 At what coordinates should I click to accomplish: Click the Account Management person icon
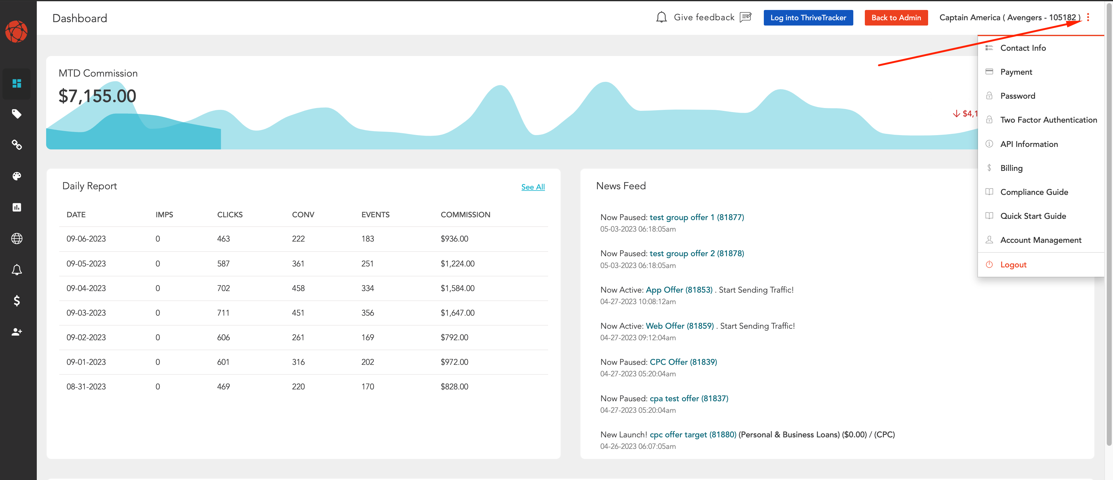click(989, 240)
